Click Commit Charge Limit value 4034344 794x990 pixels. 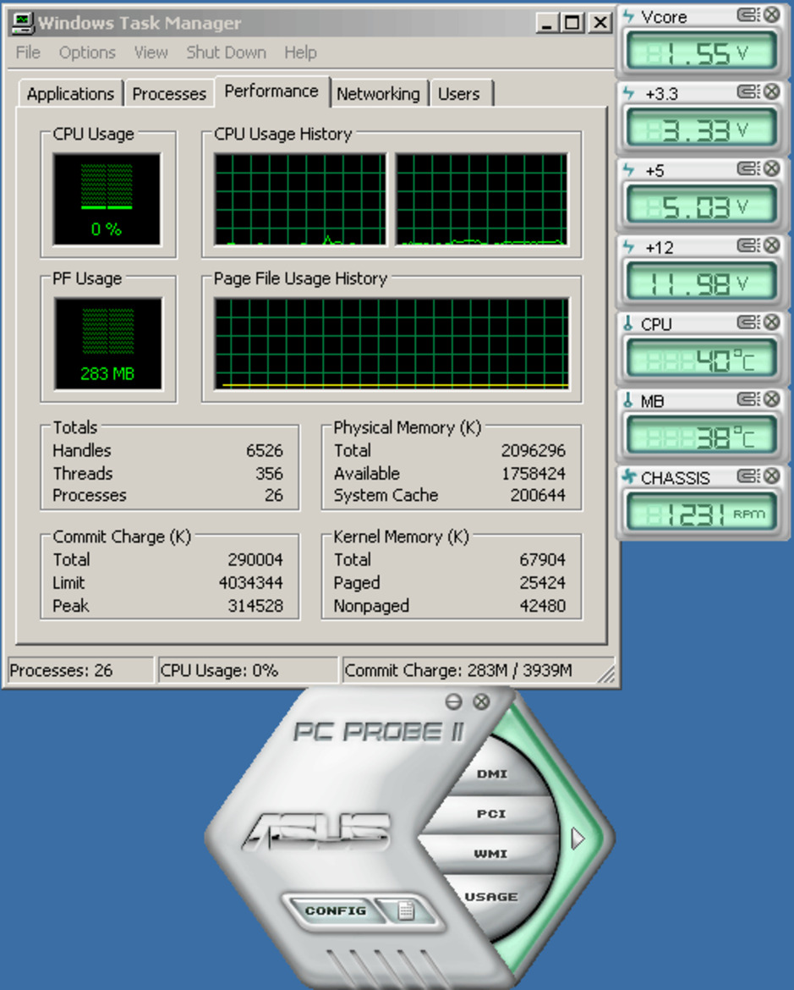tap(251, 583)
